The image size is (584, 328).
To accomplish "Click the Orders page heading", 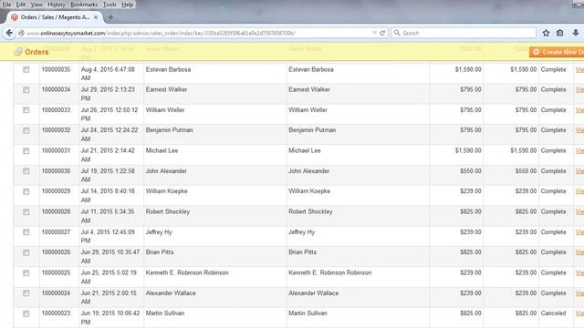I will pyautogui.click(x=36, y=52).
